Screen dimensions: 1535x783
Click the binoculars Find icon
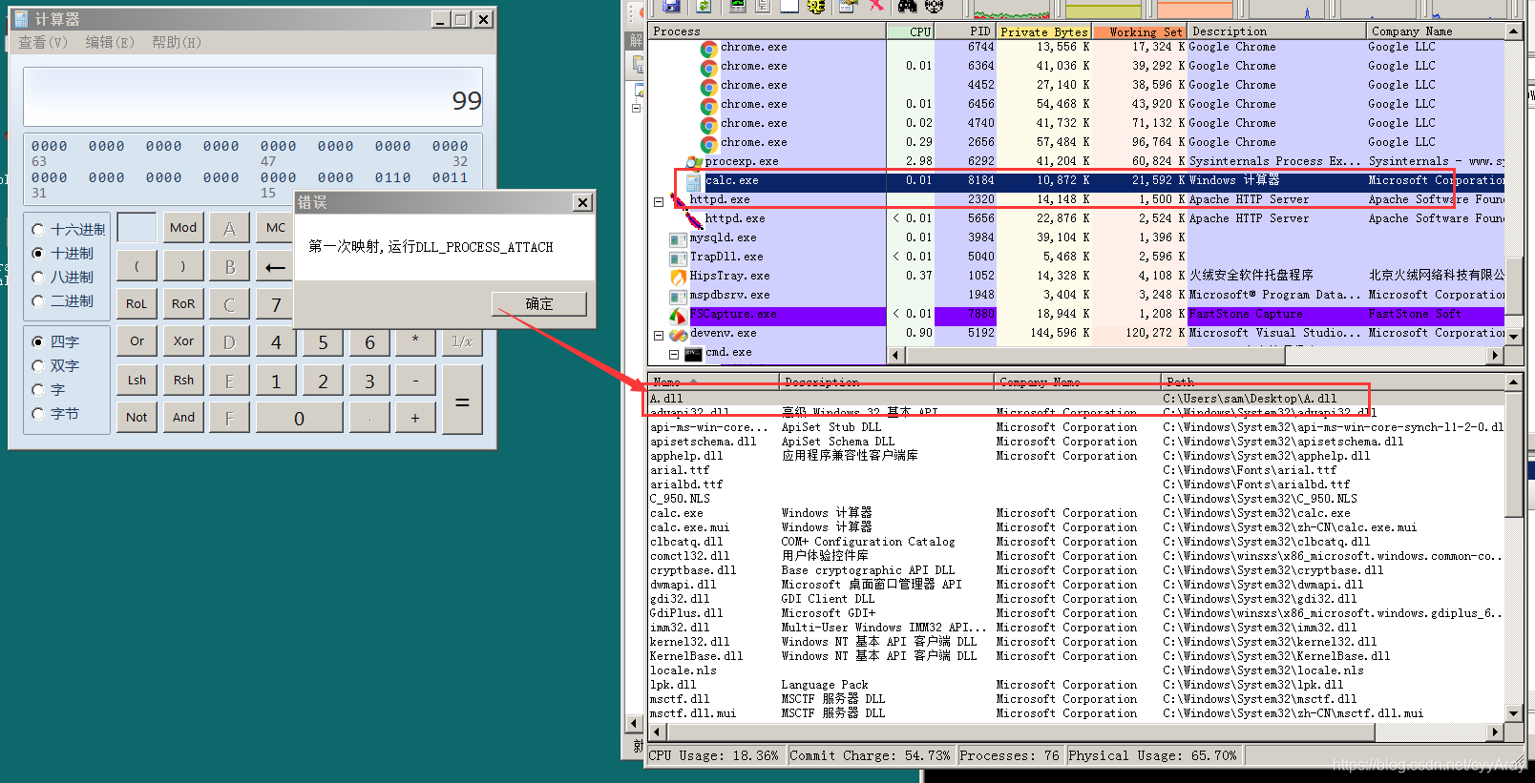click(907, 6)
